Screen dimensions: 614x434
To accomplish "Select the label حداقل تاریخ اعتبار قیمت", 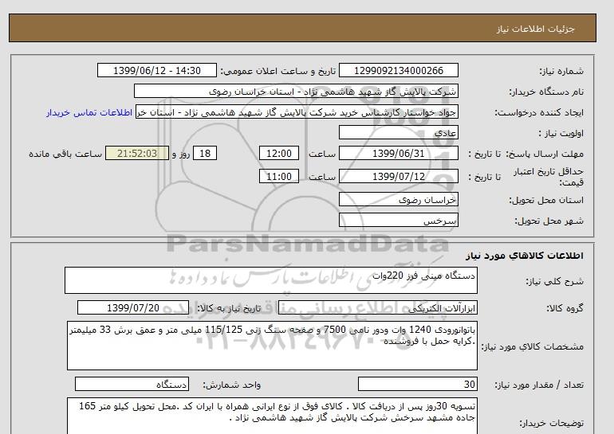I will point(549,177).
